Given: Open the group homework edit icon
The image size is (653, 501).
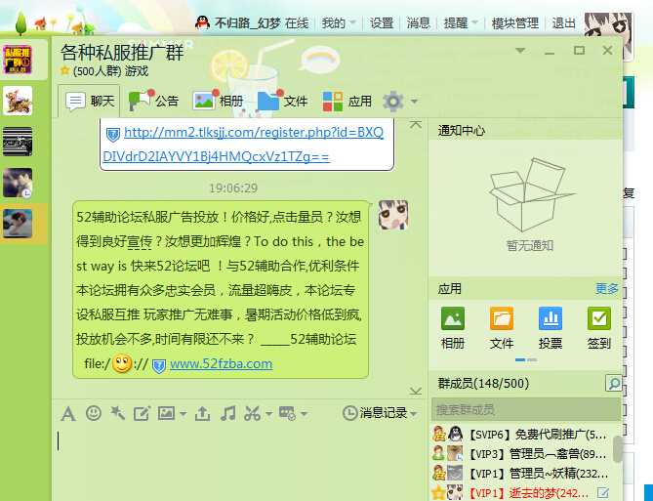Looking at the screenshot, I should pyautogui.click(x=142, y=413).
